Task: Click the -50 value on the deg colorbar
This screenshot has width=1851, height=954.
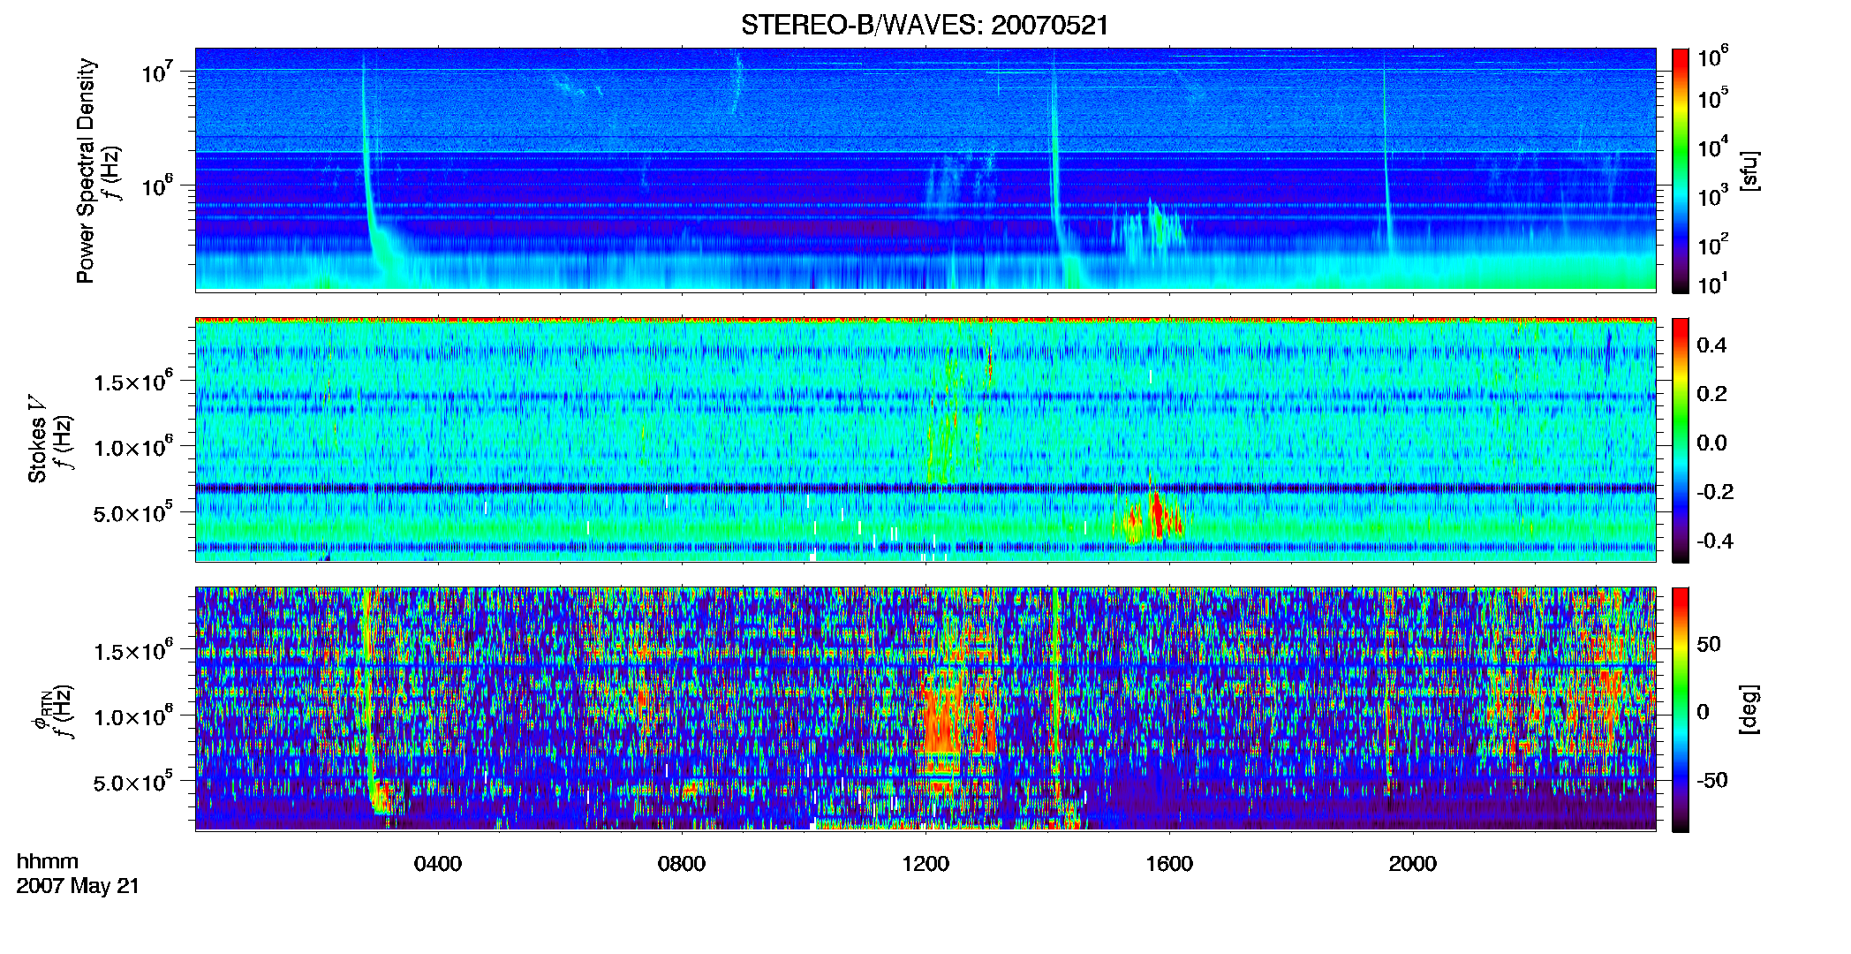Action: [1712, 780]
